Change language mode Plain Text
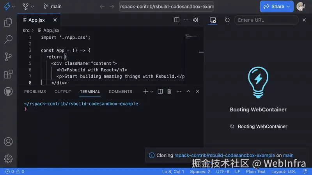The image size is (312, 175). [256, 172]
